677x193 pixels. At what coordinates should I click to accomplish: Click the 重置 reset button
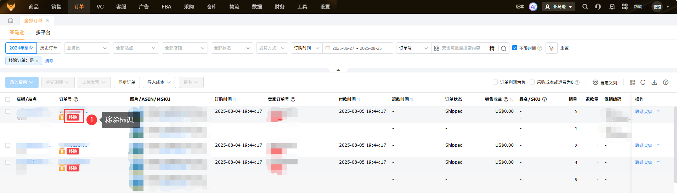pyautogui.click(x=565, y=48)
